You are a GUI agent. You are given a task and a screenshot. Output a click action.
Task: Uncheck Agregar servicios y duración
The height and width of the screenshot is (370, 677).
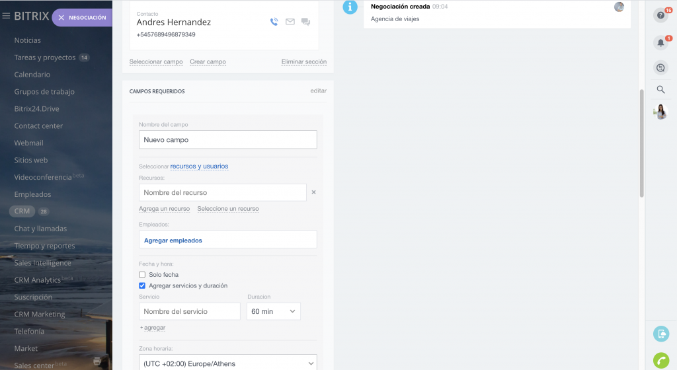coord(142,285)
